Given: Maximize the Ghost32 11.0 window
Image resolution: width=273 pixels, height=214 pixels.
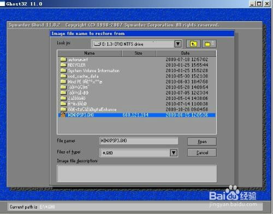Looking at the screenshot, I should [259, 4].
